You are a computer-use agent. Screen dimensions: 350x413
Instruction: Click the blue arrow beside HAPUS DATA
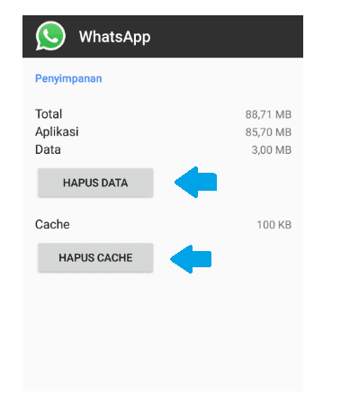click(x=195, y=182)
